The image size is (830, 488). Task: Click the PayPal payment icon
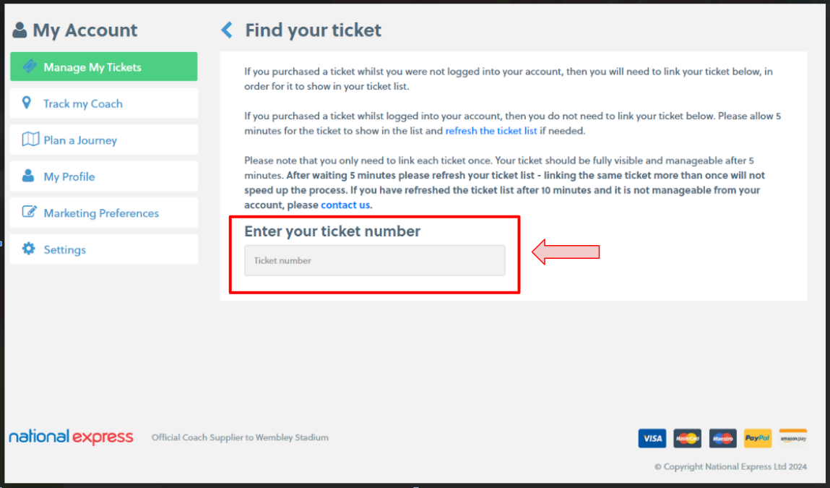[757, 438]
